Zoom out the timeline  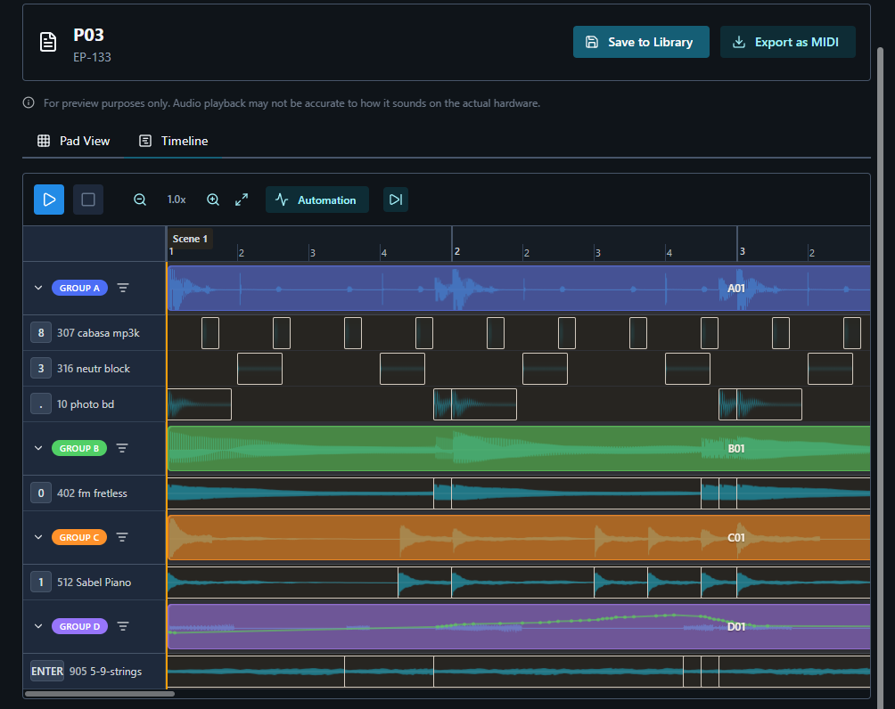tap(140, 200)
